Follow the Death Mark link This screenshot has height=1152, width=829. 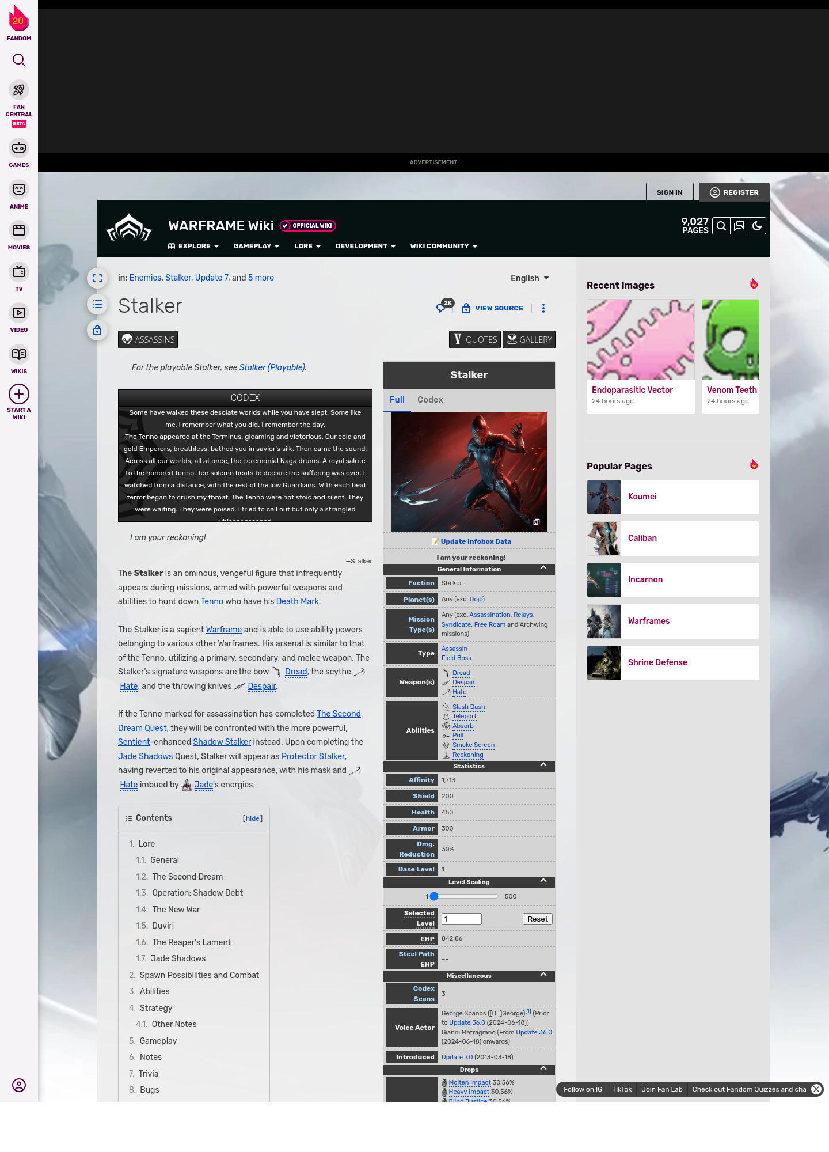coord(297,601)
